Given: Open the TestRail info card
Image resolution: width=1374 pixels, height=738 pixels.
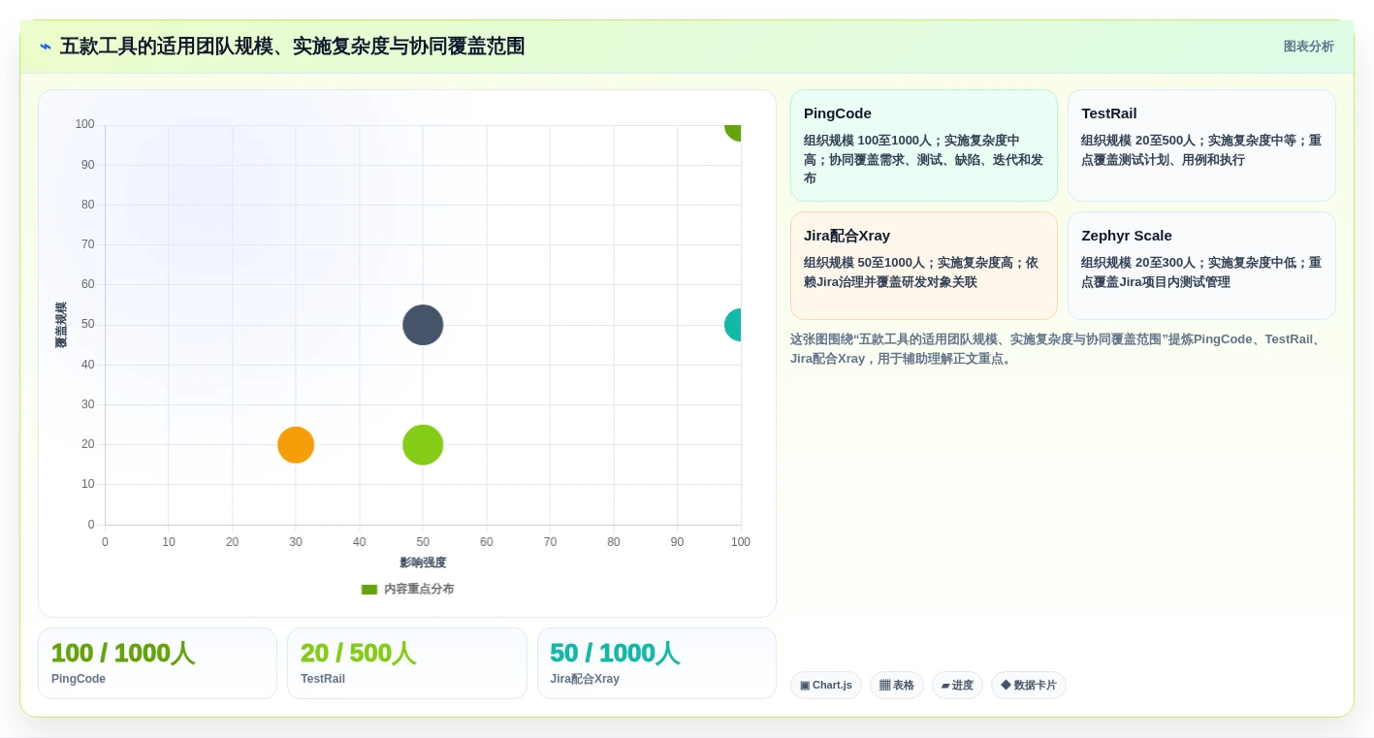Looking at the screenshot, I should (x=1201, y=145).
